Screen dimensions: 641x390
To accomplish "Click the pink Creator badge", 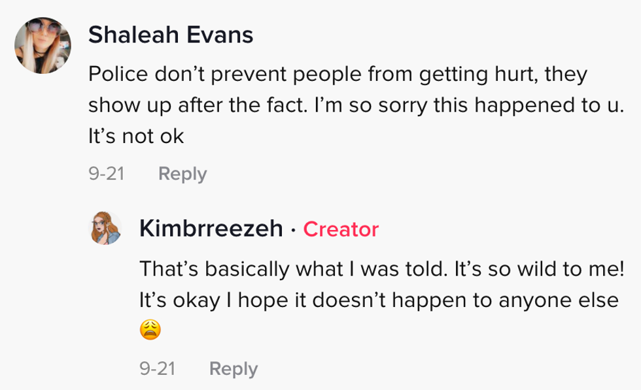I will [x=341, y=229].
